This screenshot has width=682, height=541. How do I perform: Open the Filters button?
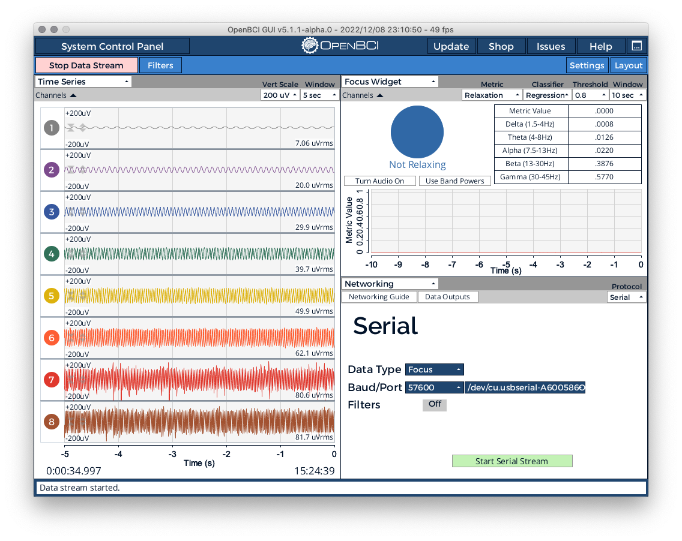click(160, 65)
